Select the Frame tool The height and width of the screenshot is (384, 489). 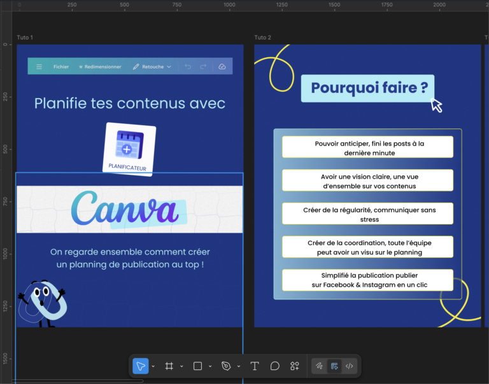coord(169,366)
